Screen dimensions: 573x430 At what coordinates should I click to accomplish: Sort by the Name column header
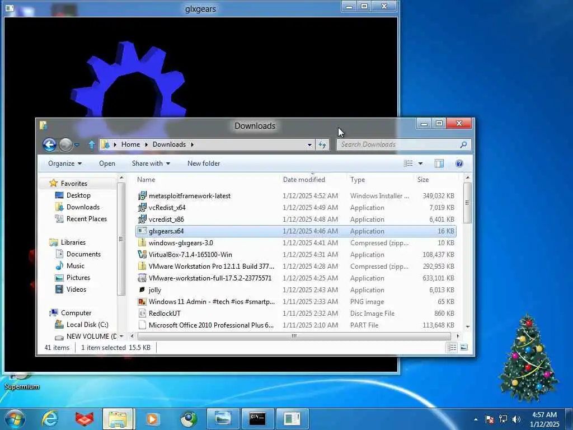pyautogui.click(x=146, y=180)
